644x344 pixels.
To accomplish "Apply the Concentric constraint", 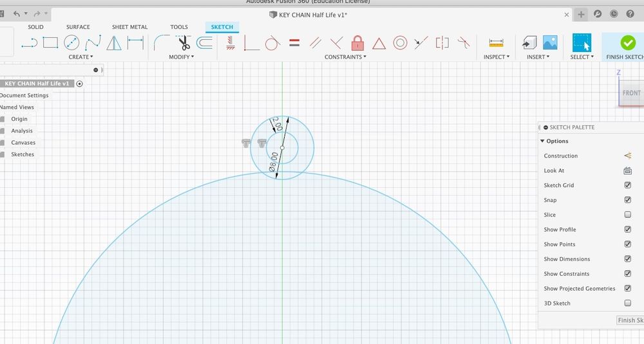I will (x=400, y=42).
